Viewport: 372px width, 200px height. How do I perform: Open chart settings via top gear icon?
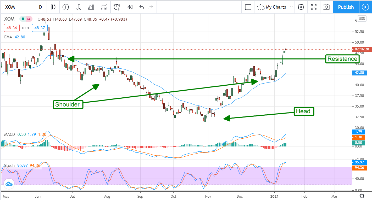click(301, 7)
